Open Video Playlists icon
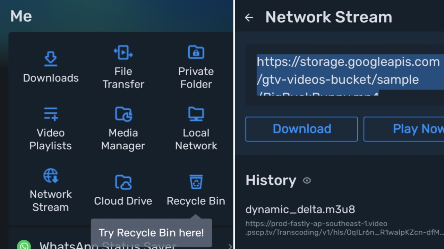This screenshot has height=249, width=444. click(51, 114)
